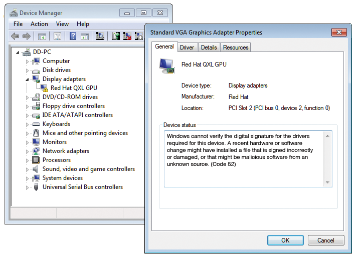Select the Network adapters category icon

[x=36, y=151]
